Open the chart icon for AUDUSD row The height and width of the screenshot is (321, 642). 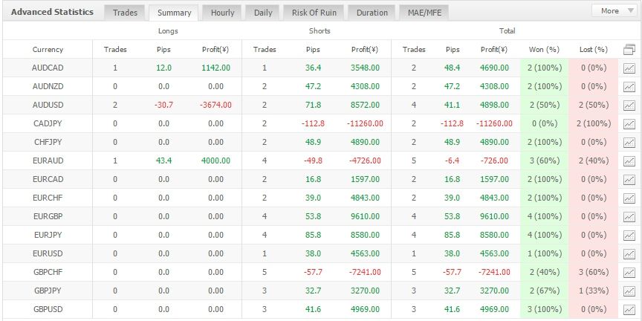pyautogui.click(x=629, y=106)
